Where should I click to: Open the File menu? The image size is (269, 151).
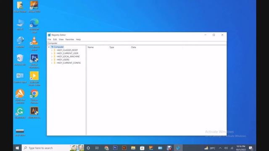coord(49,39)
